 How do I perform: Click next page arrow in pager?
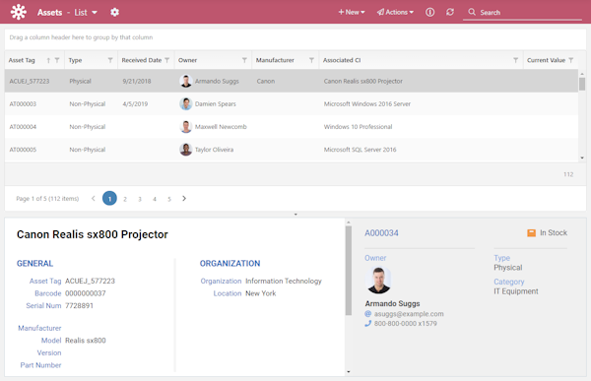184,198
